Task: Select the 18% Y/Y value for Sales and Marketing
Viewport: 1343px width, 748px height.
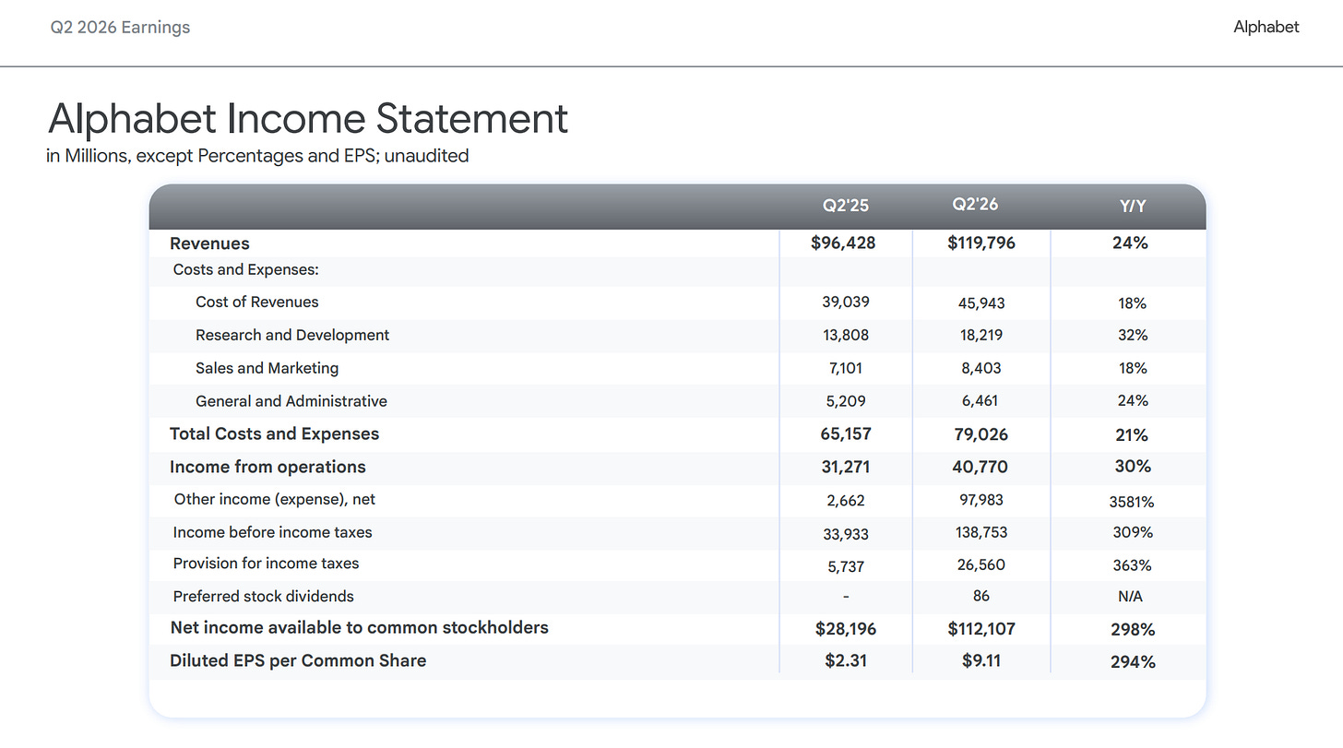Action: (1133, 368)
